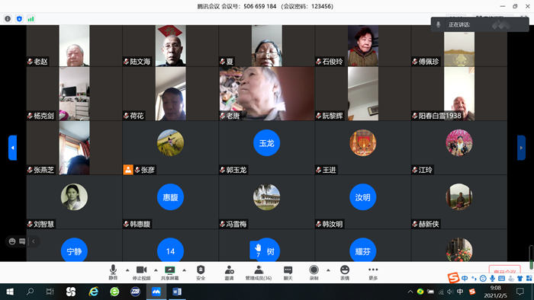Start recording with 录制 button
The image size is (534, 300).
coord(314,273)
